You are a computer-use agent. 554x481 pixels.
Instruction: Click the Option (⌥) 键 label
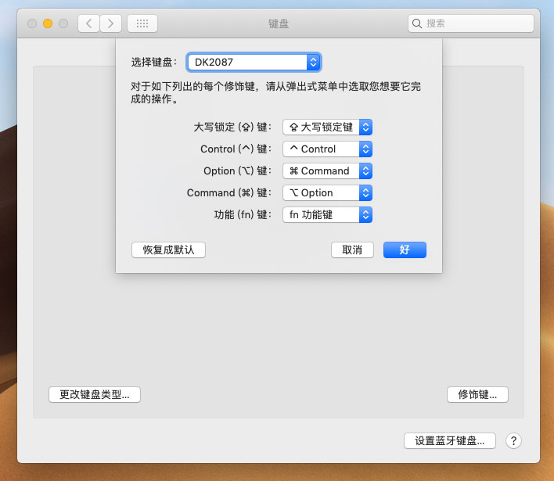coord(237,171)
